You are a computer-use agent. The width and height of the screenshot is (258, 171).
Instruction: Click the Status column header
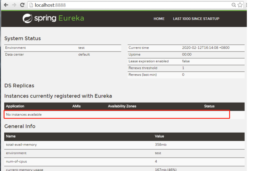[209, 106]
